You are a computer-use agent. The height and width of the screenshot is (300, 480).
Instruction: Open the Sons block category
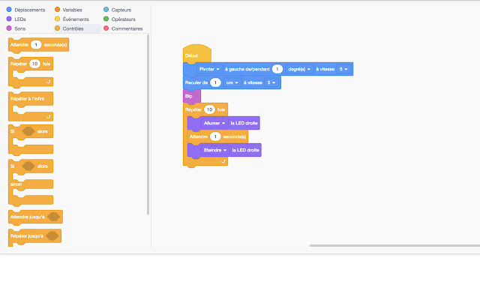click(x=16, y=28)
